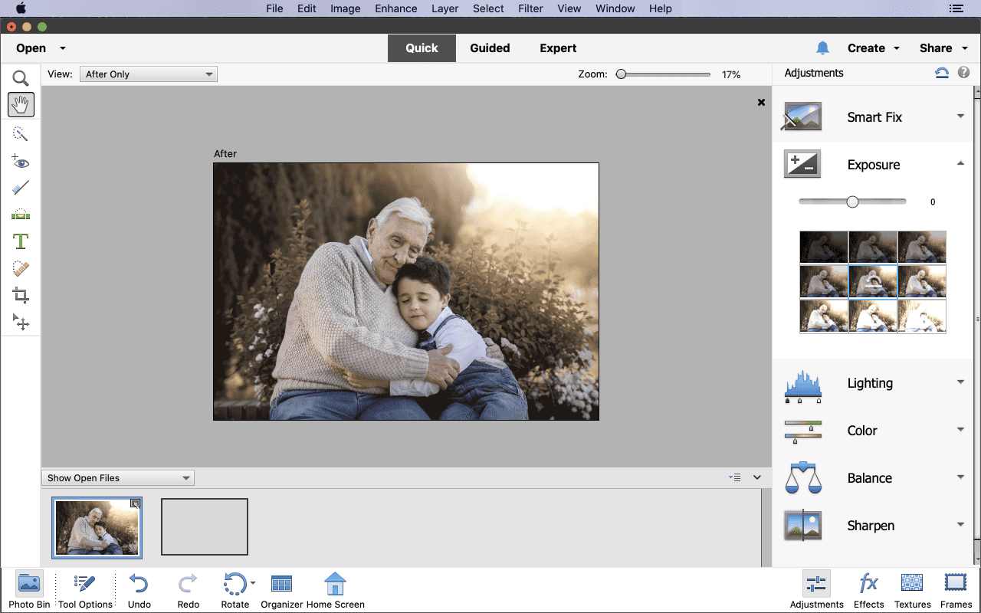
Task: Choose the darkest exposure preset thumbnail
Action: 824,247
